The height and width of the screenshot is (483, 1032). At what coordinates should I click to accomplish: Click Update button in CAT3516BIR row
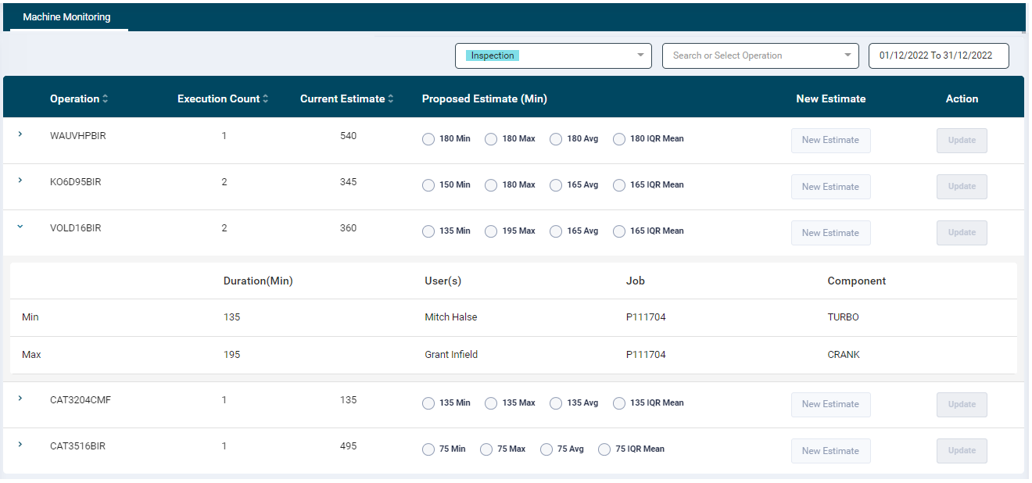tap(962, 450)
